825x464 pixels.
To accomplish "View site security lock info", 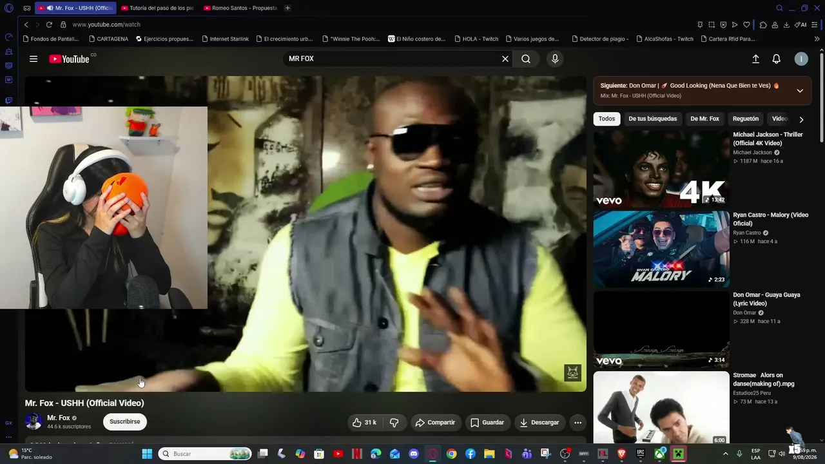I will coord(63,24).
